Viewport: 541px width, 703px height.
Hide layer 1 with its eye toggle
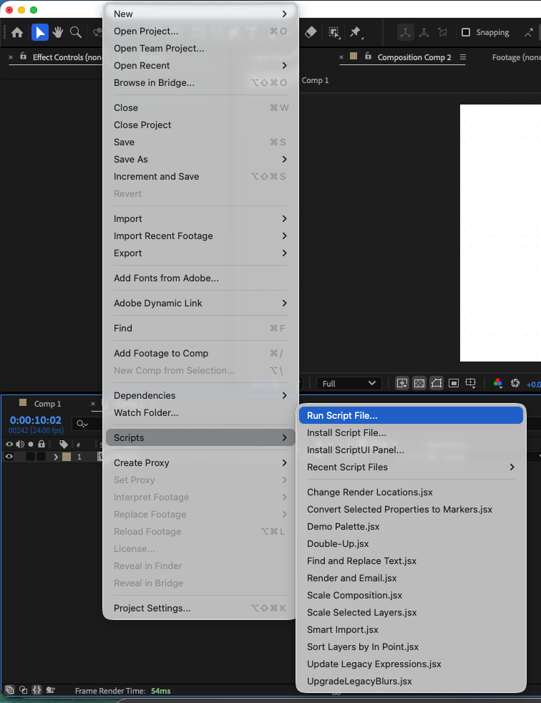(9, 457)
